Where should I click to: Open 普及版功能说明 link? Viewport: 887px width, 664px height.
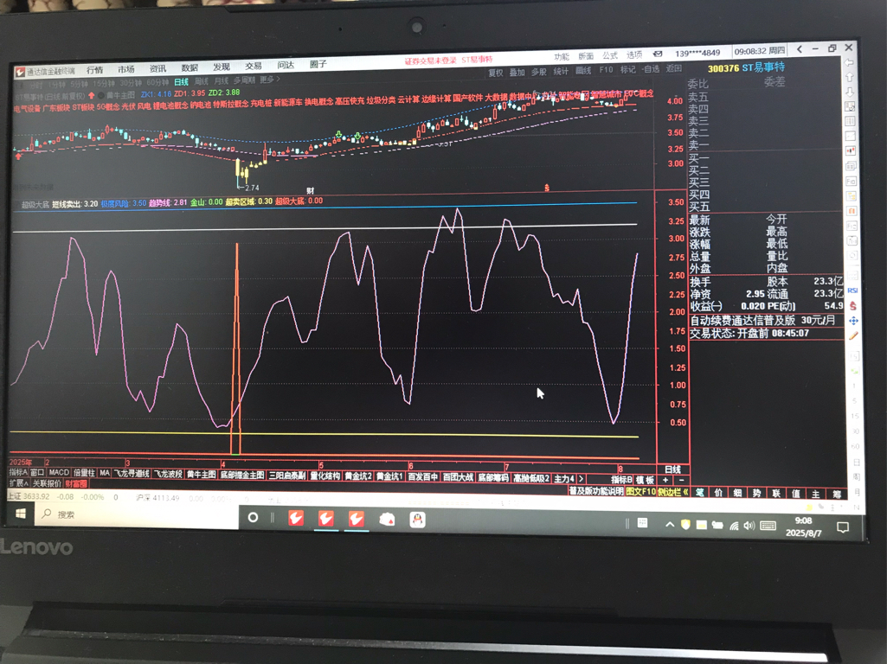[x=595, y=491]
